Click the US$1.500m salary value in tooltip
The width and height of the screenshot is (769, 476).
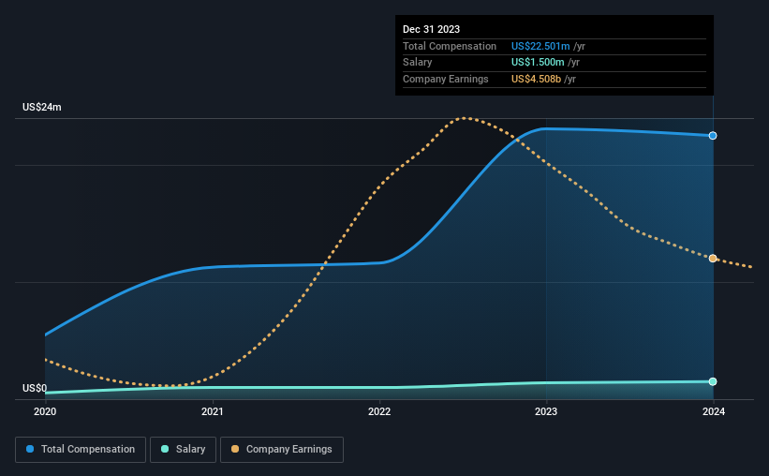(538, 63)
